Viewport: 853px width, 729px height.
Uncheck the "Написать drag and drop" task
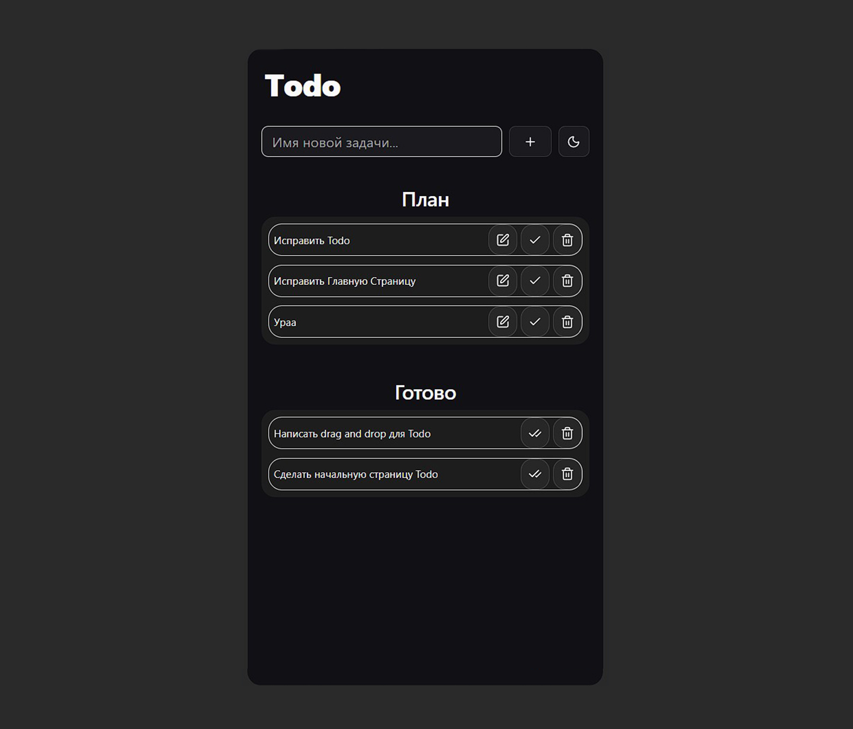[535, 433]
